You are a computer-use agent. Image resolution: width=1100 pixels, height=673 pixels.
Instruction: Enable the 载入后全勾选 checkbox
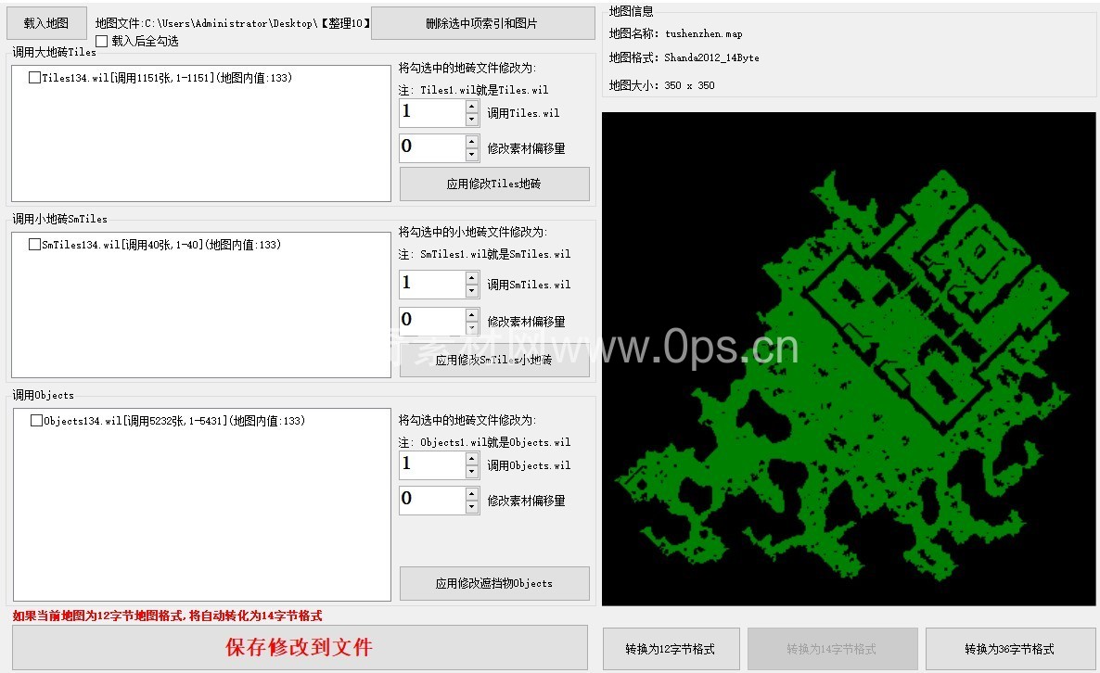[x=102, y=42]
